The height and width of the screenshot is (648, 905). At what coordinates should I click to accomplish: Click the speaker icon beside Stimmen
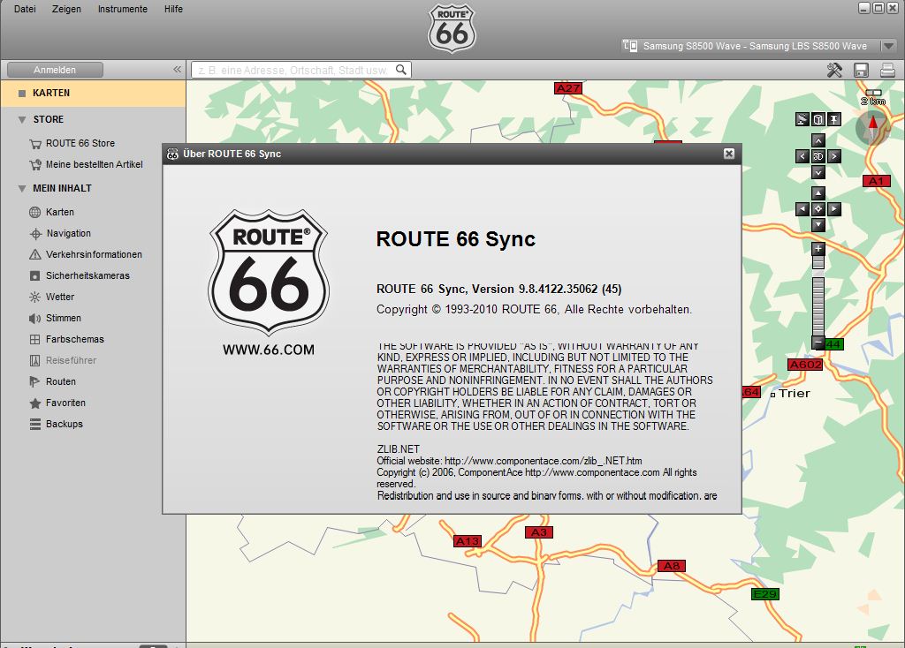pyautogui.click(x=35, y=318)
